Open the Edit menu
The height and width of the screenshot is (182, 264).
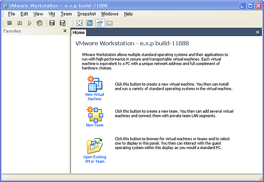coord(24,14)
